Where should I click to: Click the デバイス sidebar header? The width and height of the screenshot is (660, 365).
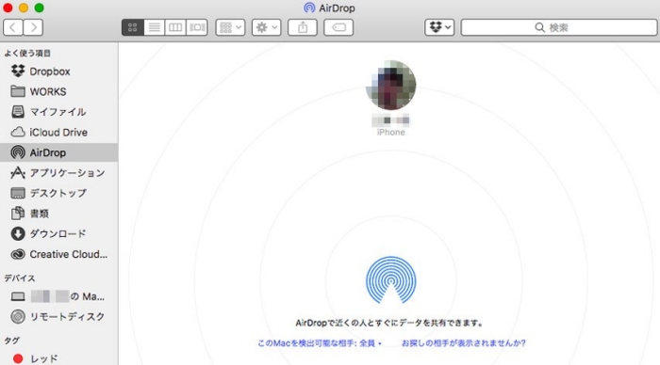(20, 278)
